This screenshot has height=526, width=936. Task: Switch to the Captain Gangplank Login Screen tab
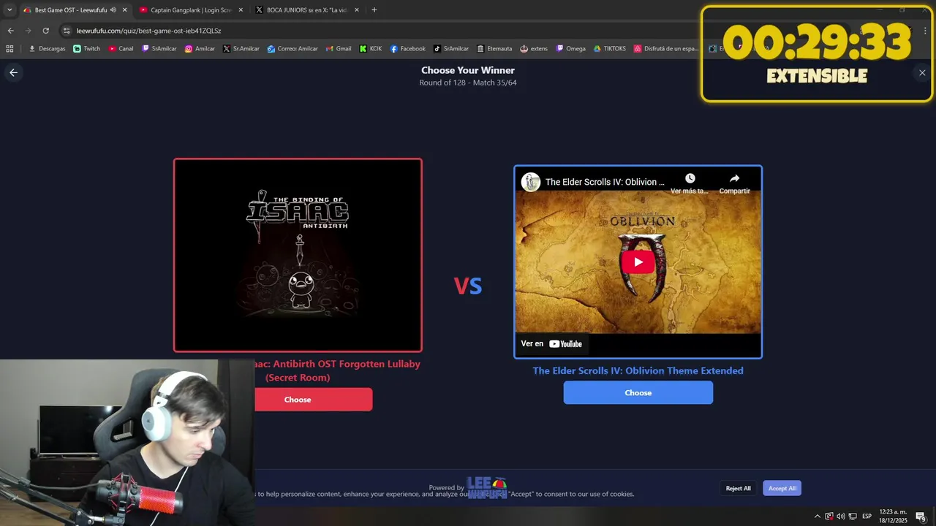point(191,10)
